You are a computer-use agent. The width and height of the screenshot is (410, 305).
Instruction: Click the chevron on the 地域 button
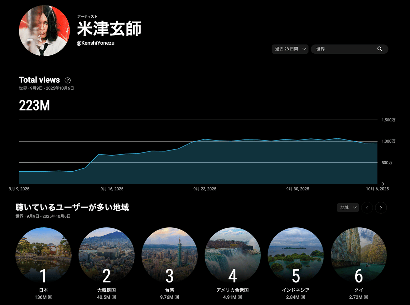(354, 208)
